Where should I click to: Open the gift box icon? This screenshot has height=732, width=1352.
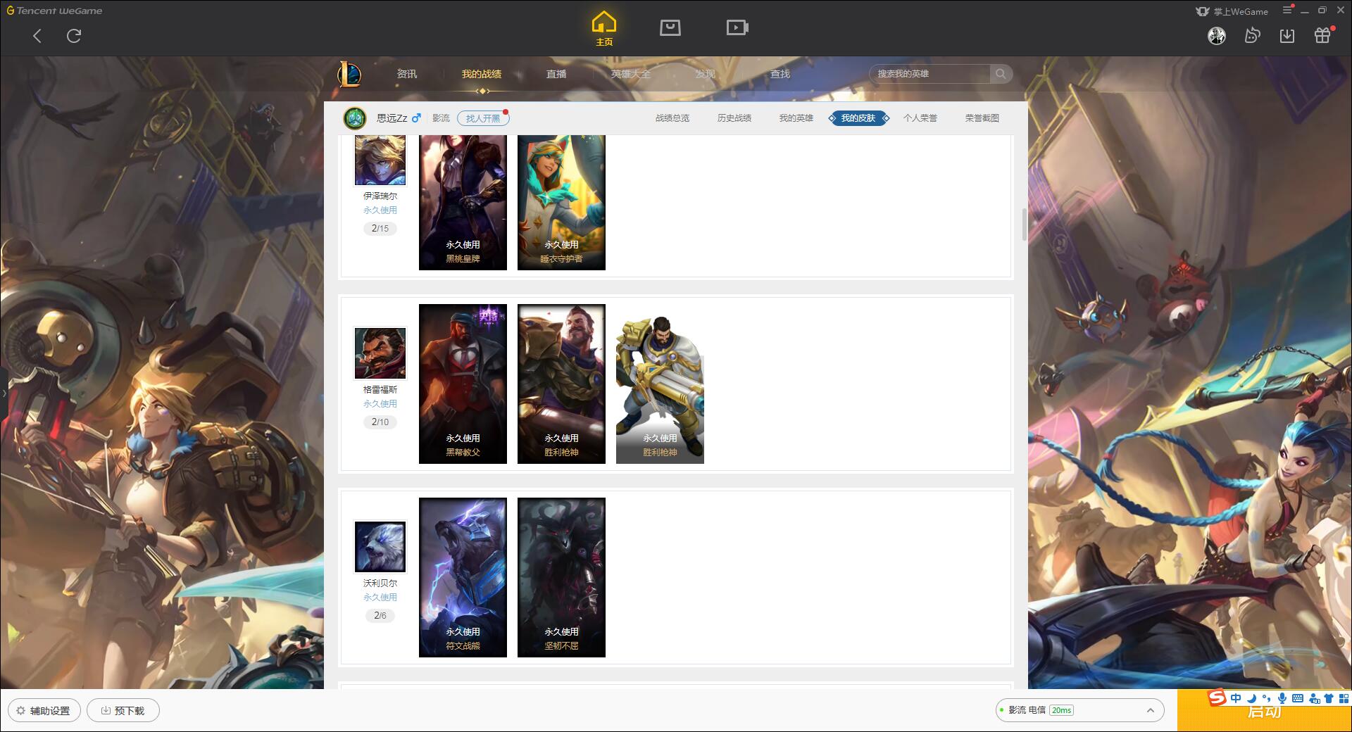[1322, 35]
